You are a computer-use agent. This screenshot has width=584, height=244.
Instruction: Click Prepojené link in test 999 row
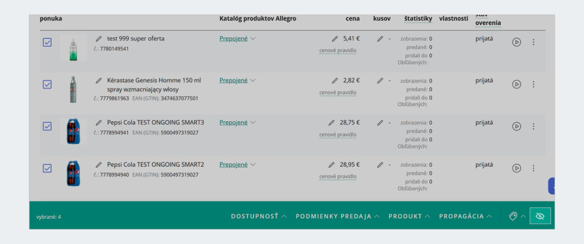pyautogui.click(x=234, y=39)
